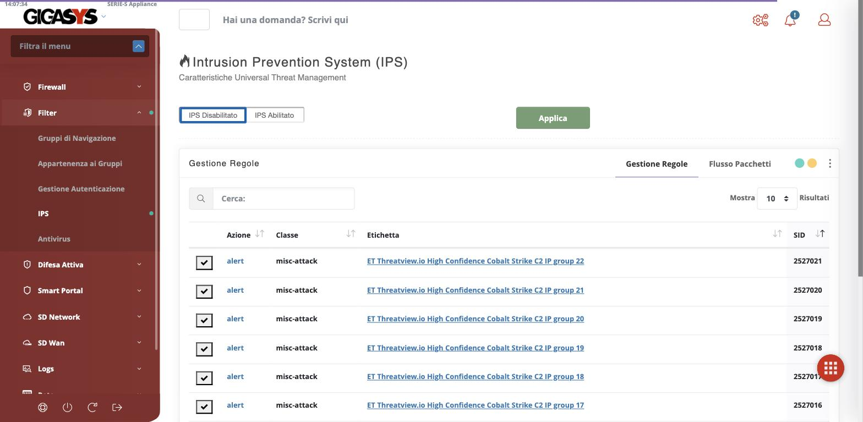Viewport: 863px width, 422px height.
Task: Sort table by Azione column
Action: click(260, 234)
